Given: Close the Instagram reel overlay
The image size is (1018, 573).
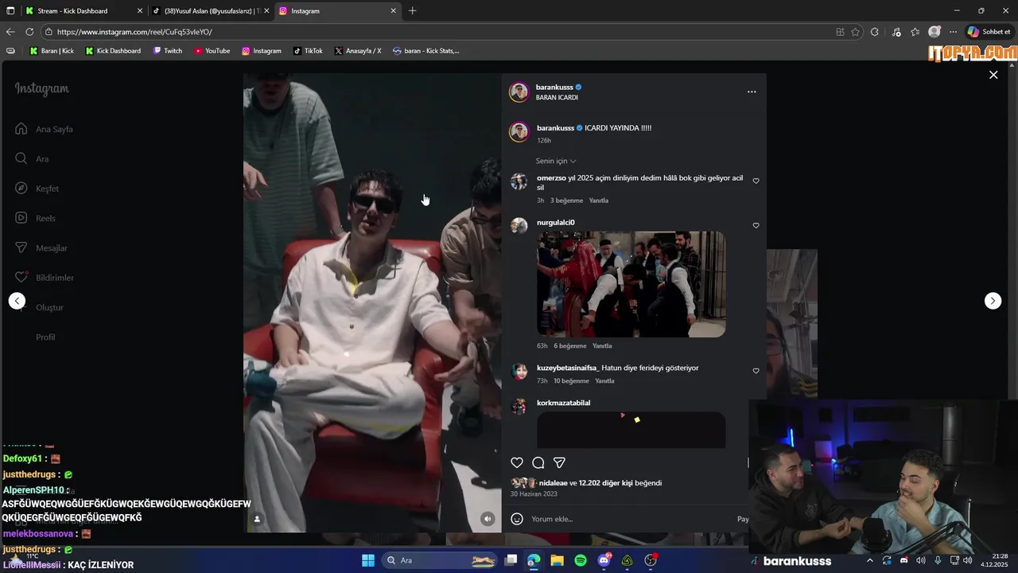Looking at the screenshot, I should point(993,75).
